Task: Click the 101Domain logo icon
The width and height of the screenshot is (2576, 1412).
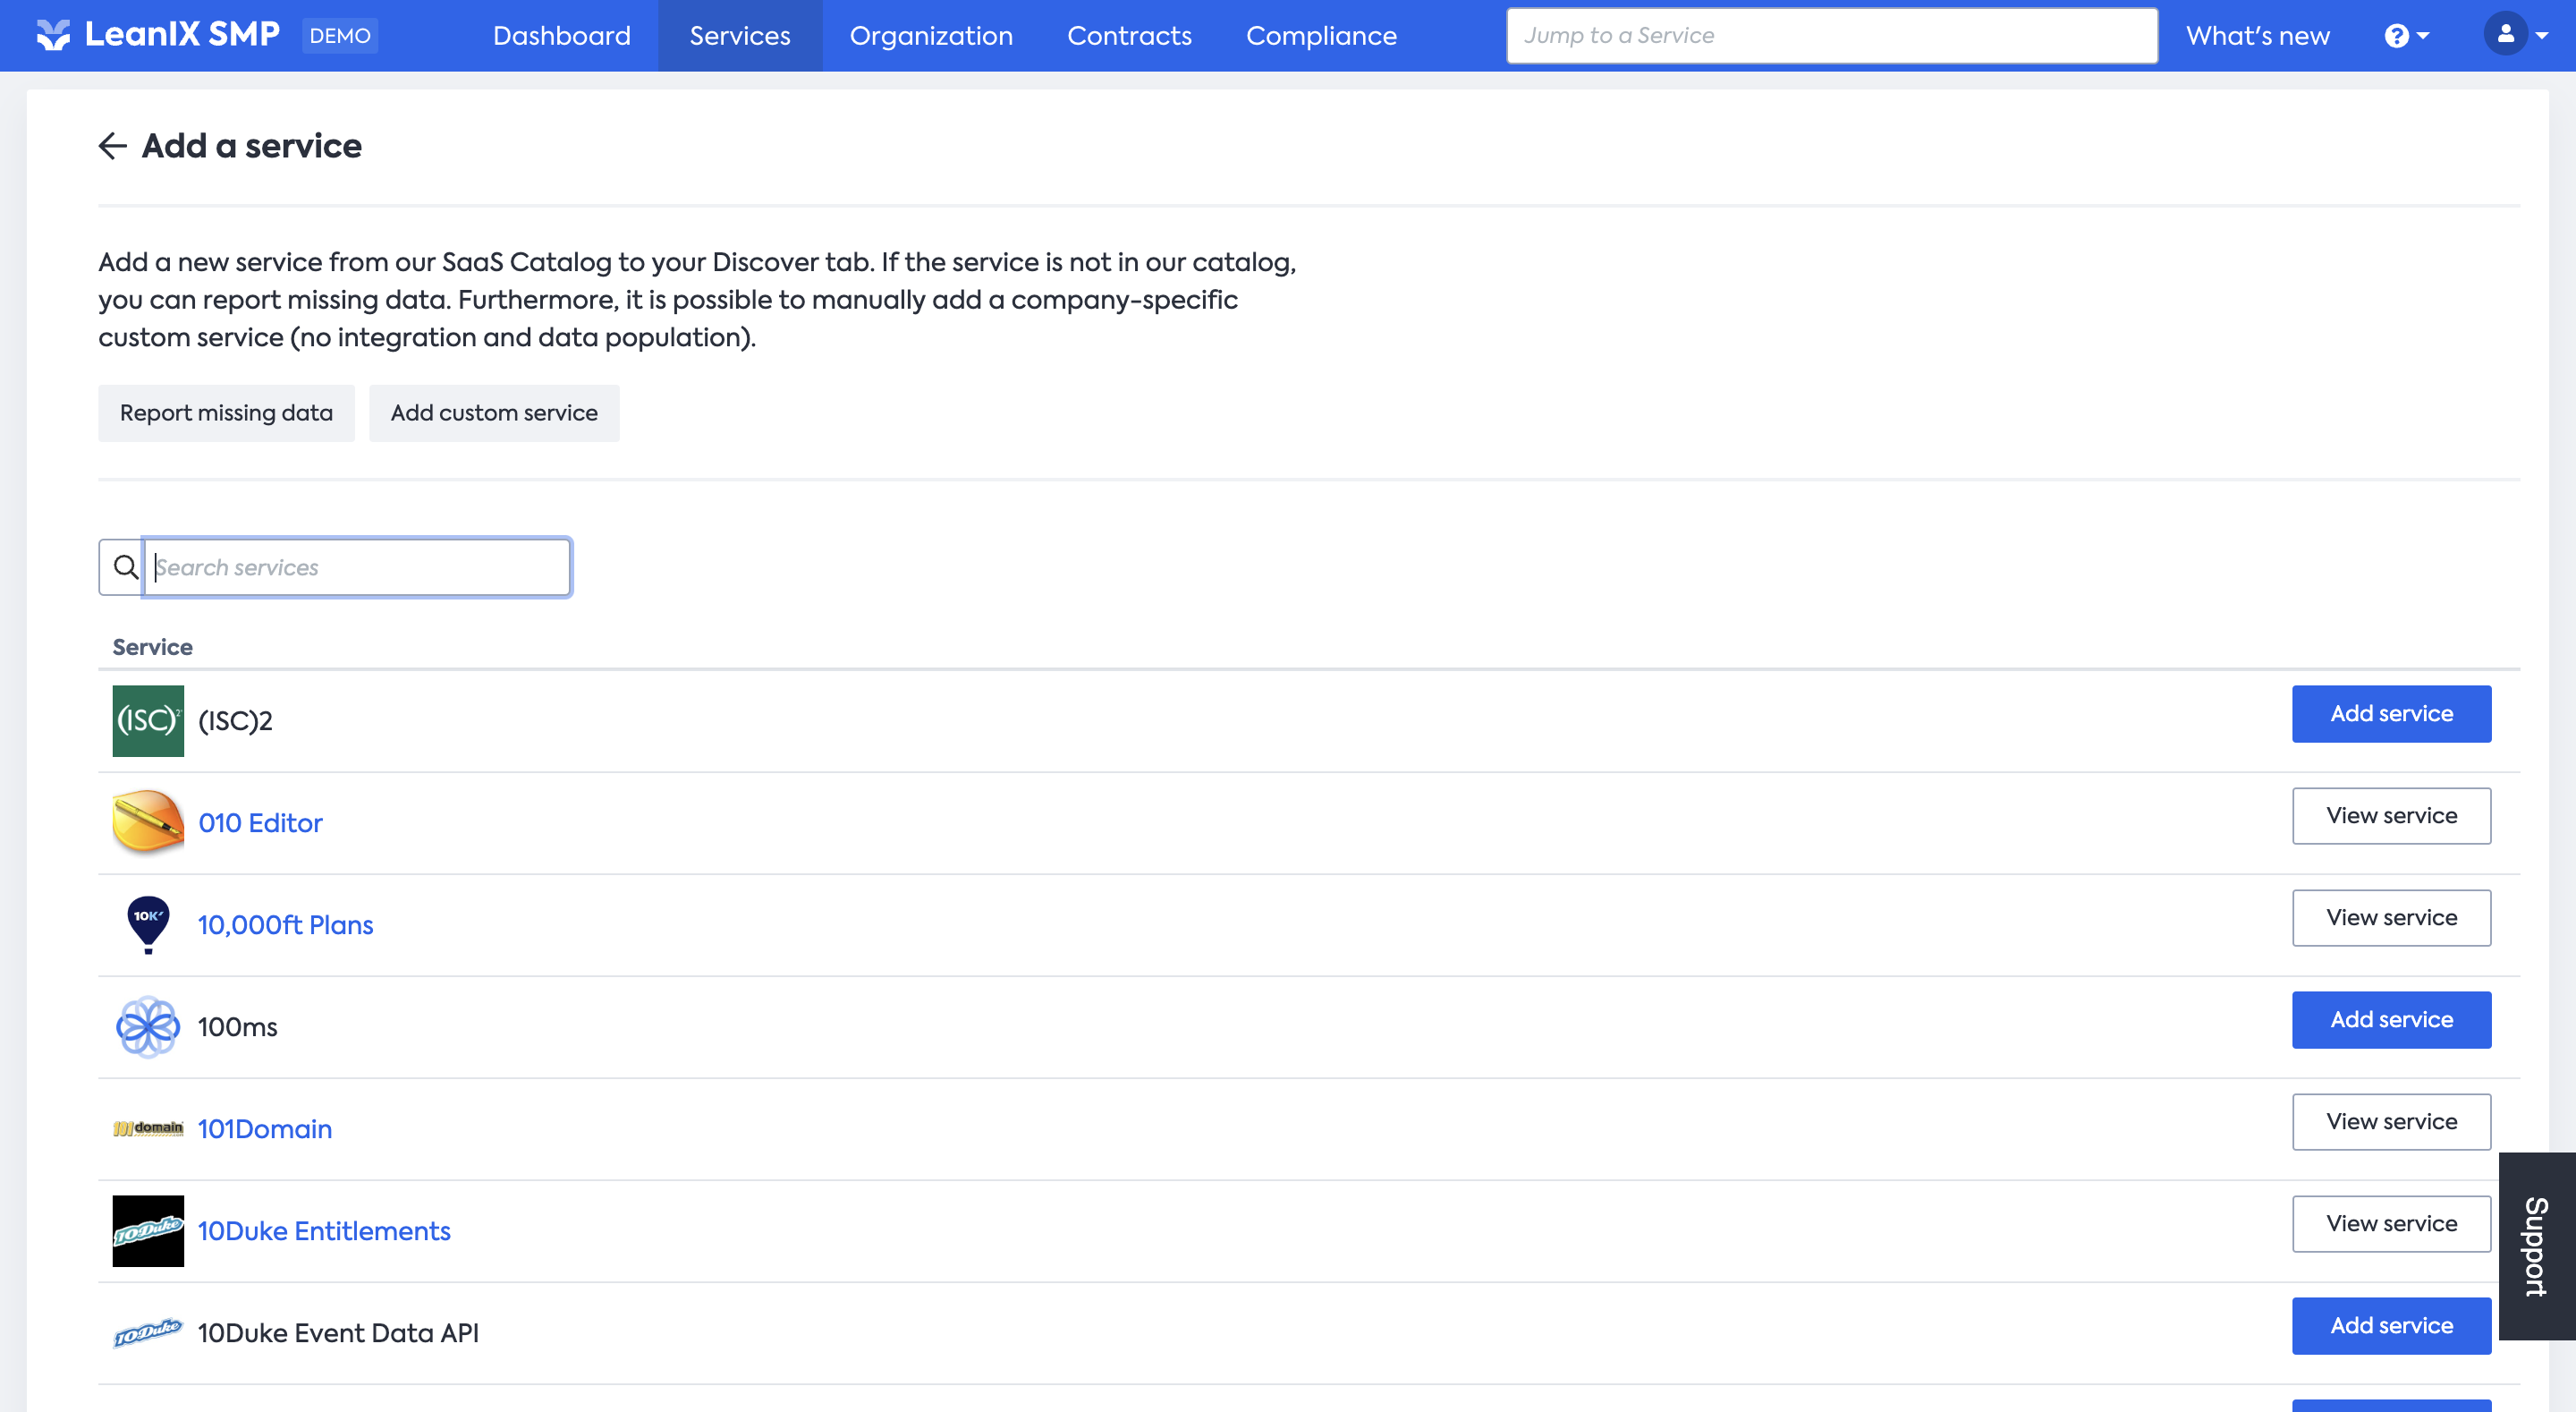Action: pyautogui.click(x=148, y=1129)
